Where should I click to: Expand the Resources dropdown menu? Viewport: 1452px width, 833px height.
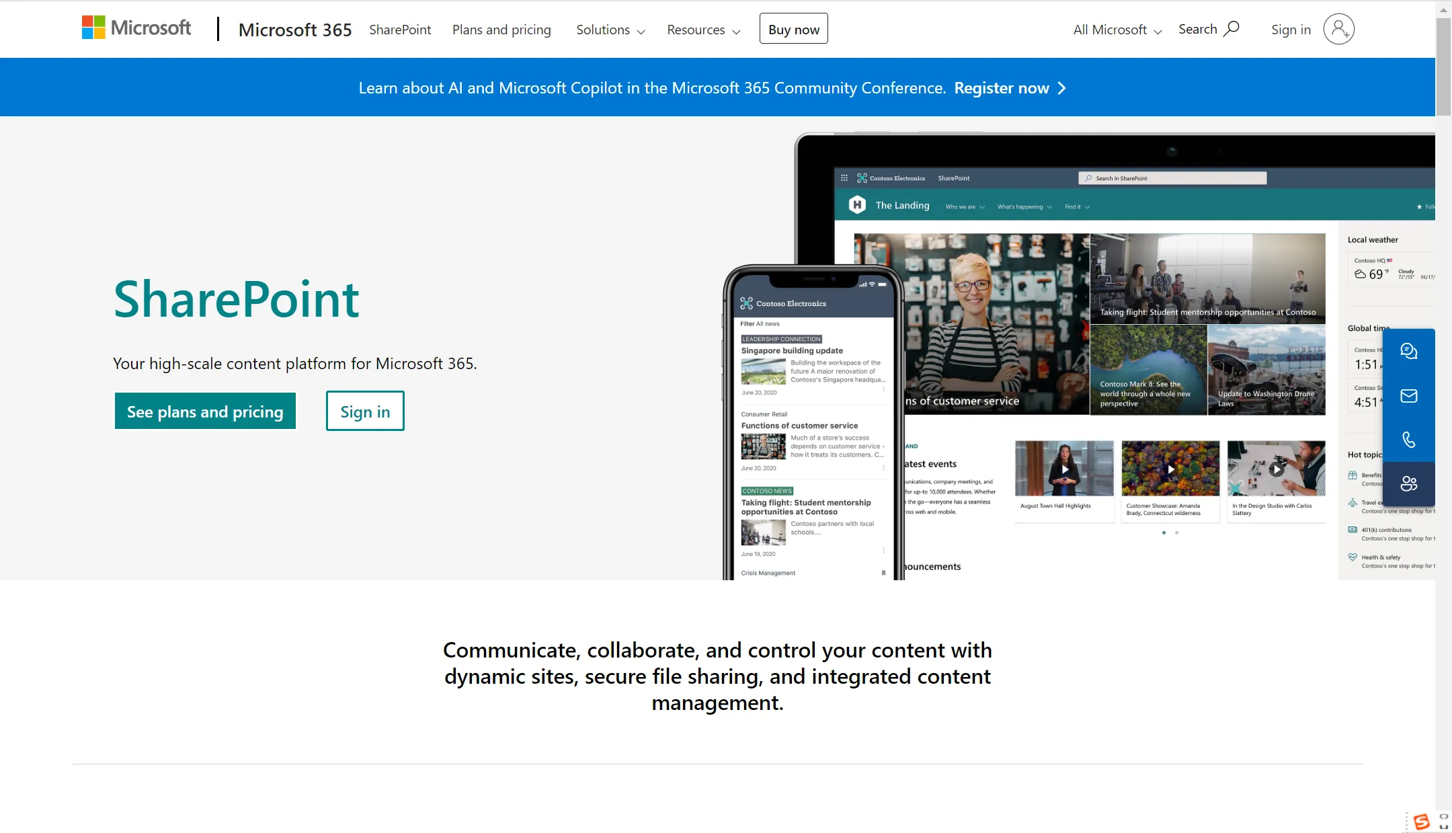point(703,30)
